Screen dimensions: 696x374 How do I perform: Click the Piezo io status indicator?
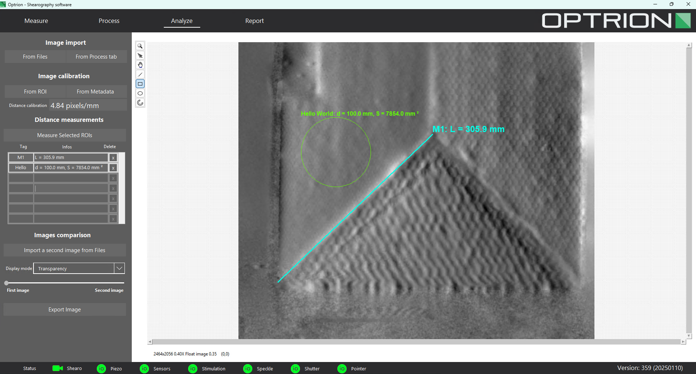(x=101, y=369)
